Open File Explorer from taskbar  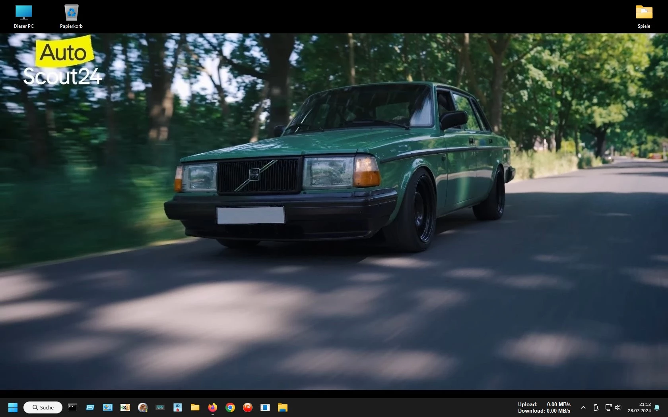tap(282, 407)
